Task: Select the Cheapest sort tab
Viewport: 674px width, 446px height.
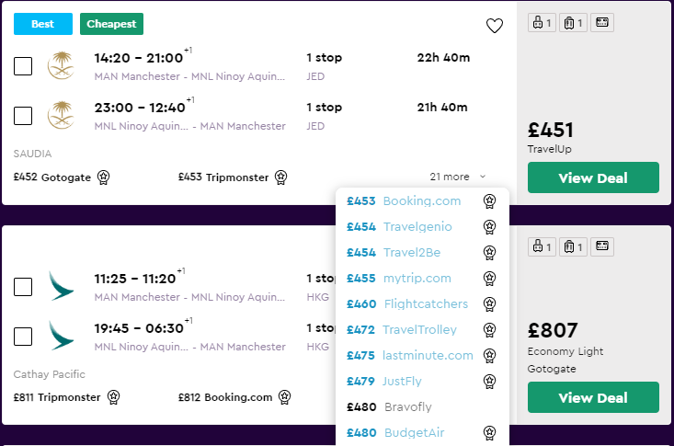Action: 111,24
